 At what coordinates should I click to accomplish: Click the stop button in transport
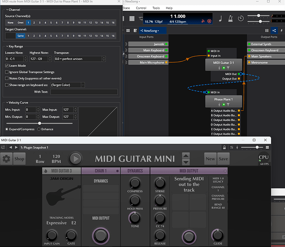(x=132, y=18)
